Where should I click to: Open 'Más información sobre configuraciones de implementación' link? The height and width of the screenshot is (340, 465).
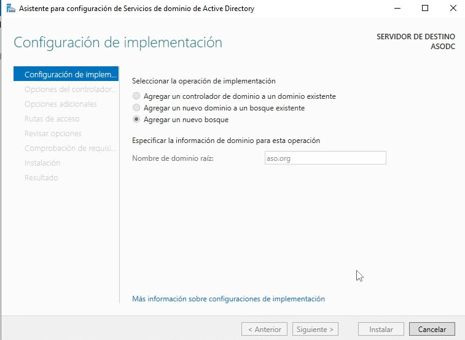pyautogui.click(x=229, y=299)
